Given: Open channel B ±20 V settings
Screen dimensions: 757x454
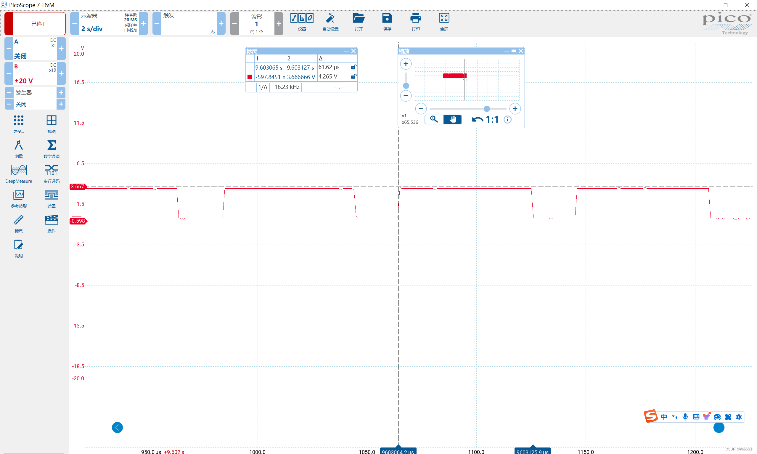Looking at the screenshot, I should [35, 73].
